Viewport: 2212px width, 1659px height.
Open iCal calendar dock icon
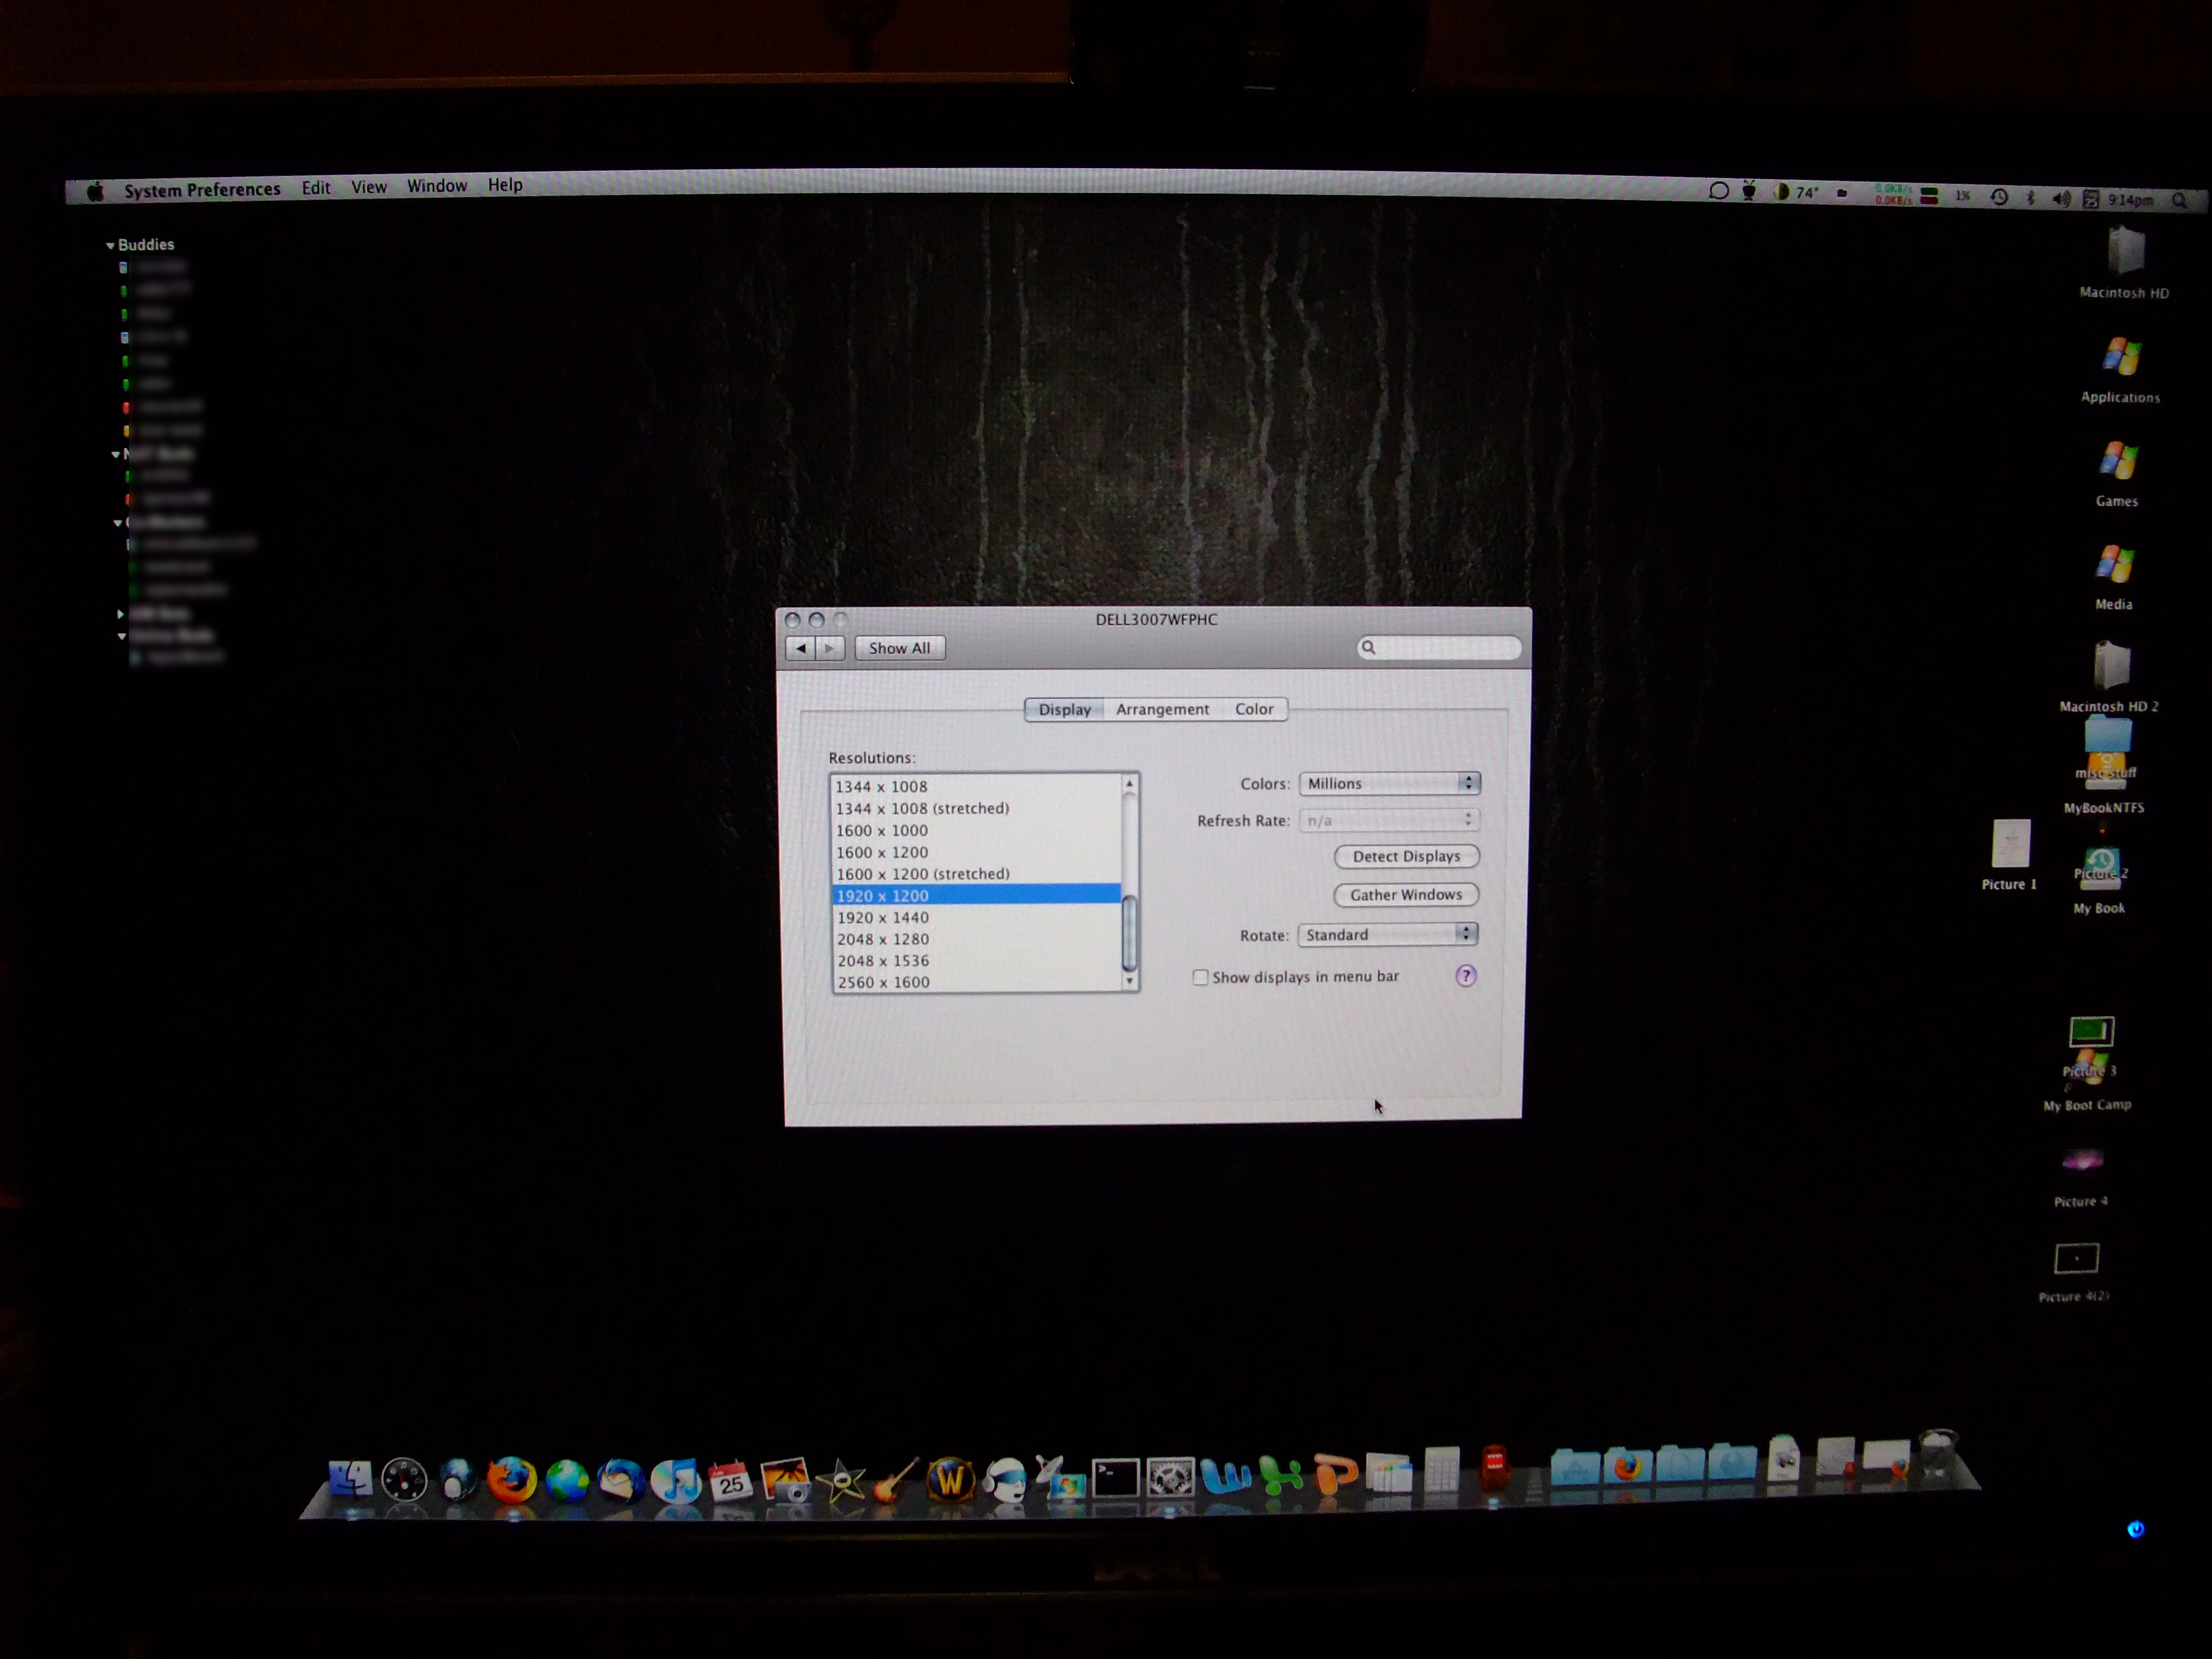[x=731, y=1480]
